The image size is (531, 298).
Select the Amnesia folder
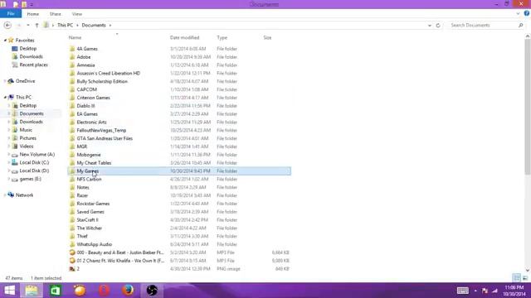[85, 65]
